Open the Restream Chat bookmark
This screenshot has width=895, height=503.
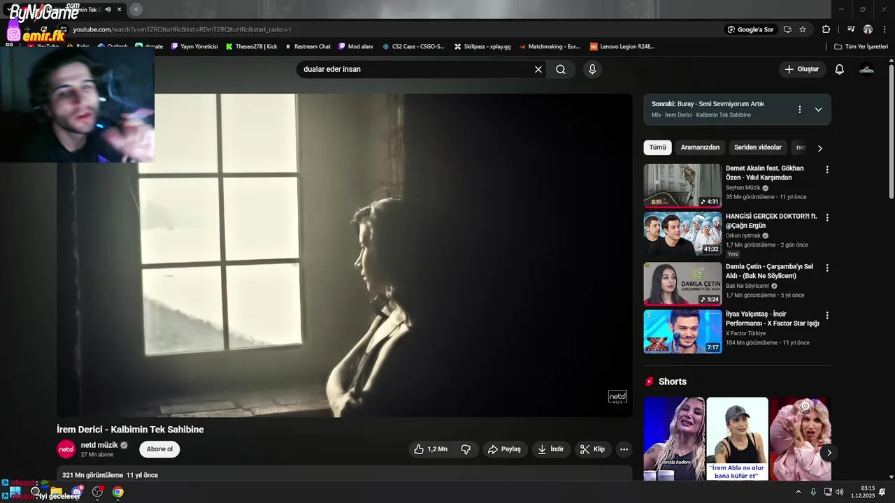click(308, 47)
